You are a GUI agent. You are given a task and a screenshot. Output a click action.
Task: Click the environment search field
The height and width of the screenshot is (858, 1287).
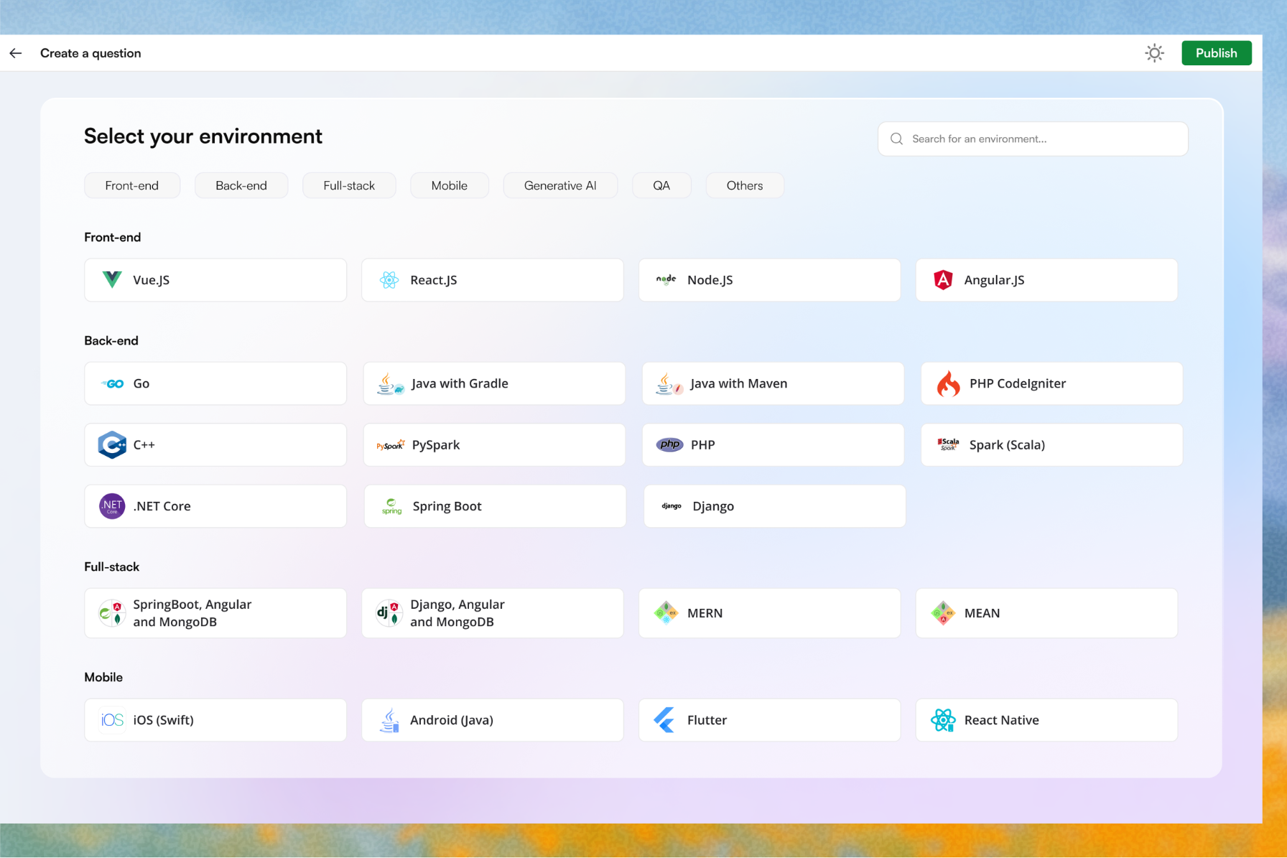[1032, 139]
